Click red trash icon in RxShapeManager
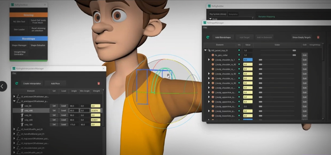This screenshot has height=155, width=331. pyautogui.click(x=318, y=37)
